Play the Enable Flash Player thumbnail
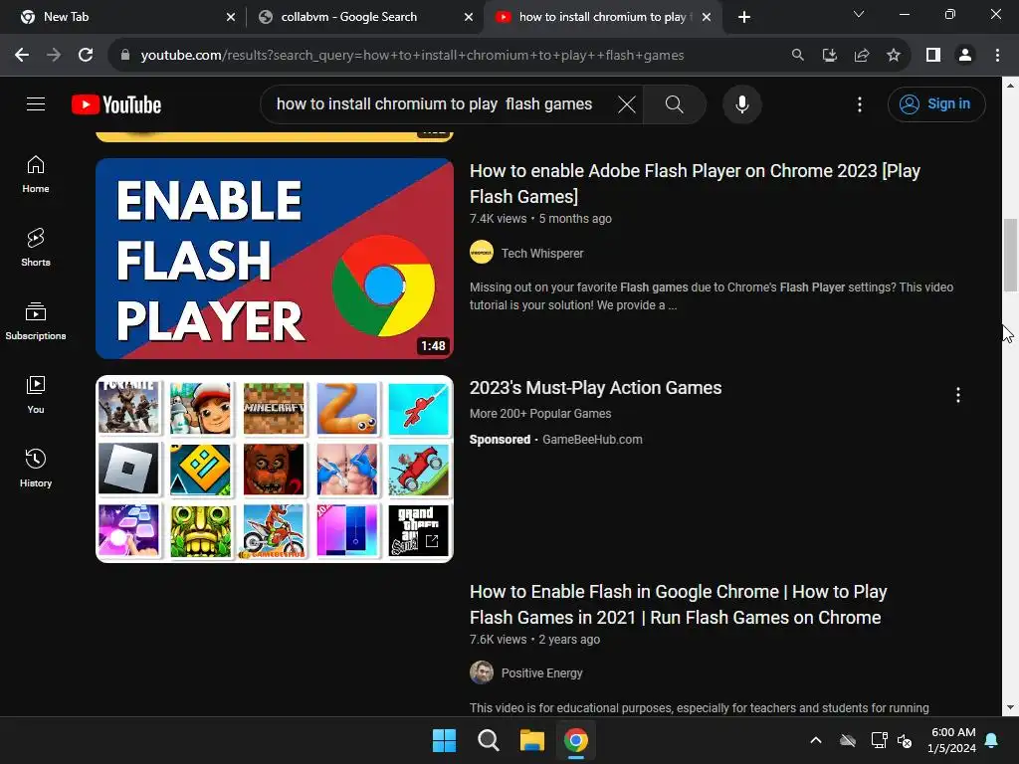 click(275, 259)
